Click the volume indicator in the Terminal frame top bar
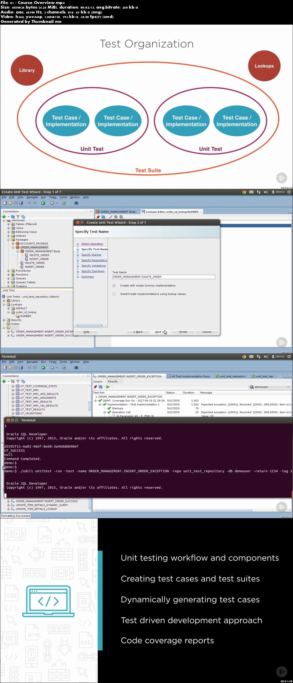The height and width of the screenshot is (683, 293). click(x=266, y=357)
